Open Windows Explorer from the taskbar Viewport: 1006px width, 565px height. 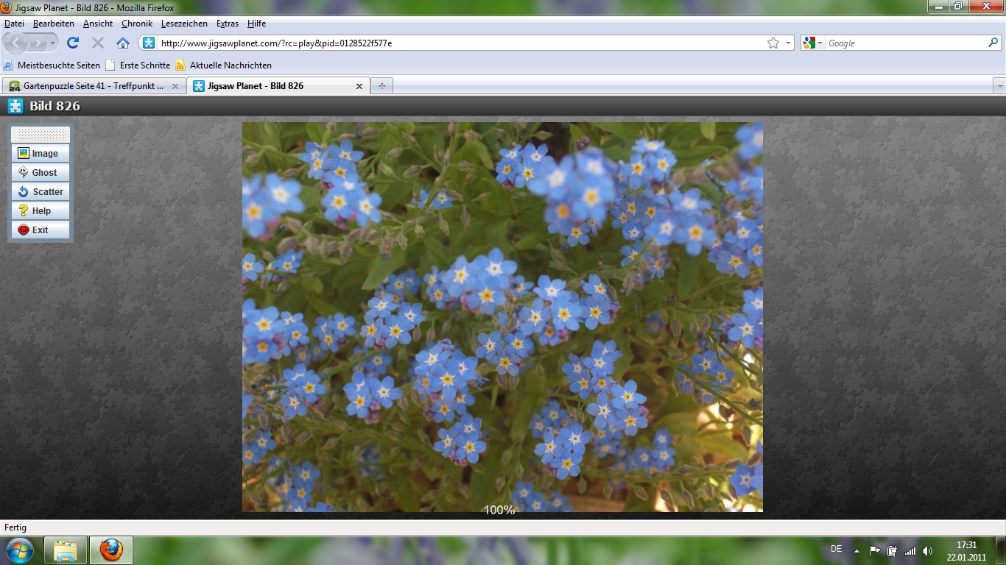pos(66,550)
